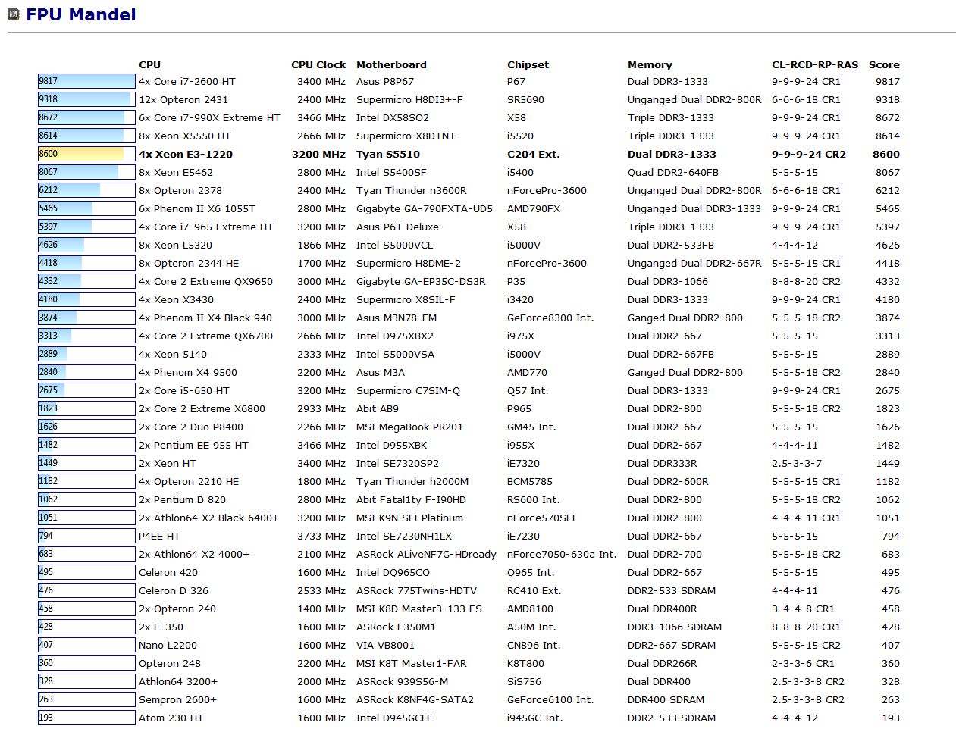This screenshot has width=956, height=729.
Task: Select the Atom 230 HT entry
Action: (x=171, y=718)
